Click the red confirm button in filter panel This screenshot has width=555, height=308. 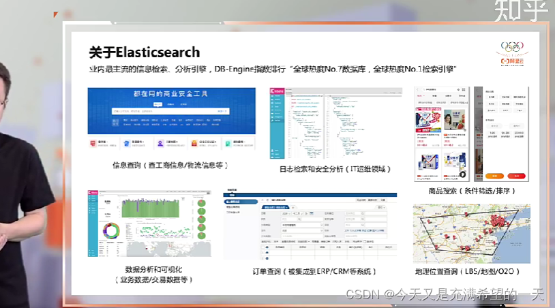(516, 176)
